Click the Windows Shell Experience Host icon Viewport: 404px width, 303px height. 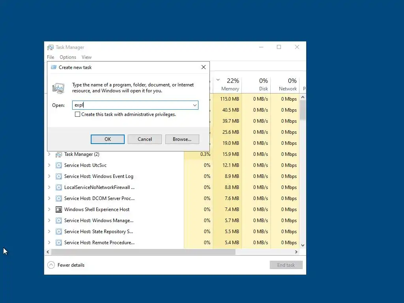[x=59, y=209]
